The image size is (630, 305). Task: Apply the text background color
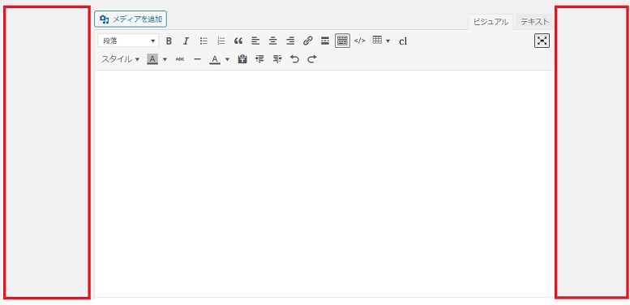click(152, 59)
